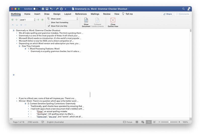Click the zoom slider in status bar
This screenshot has height=136, width=201.
click(169, 122)
